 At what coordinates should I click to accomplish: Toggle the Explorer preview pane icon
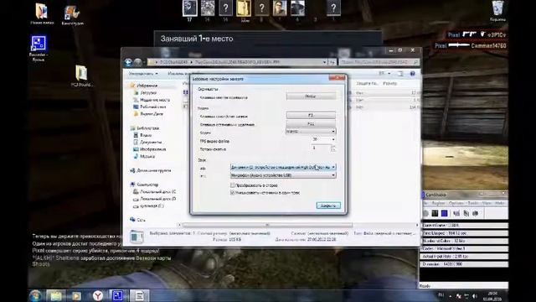tap(400, 74)
